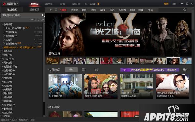Click the purple 分享微博 VIP promo banner
Image resolution: width=195 pixels, height=122 pixels.
click(150, 70)
